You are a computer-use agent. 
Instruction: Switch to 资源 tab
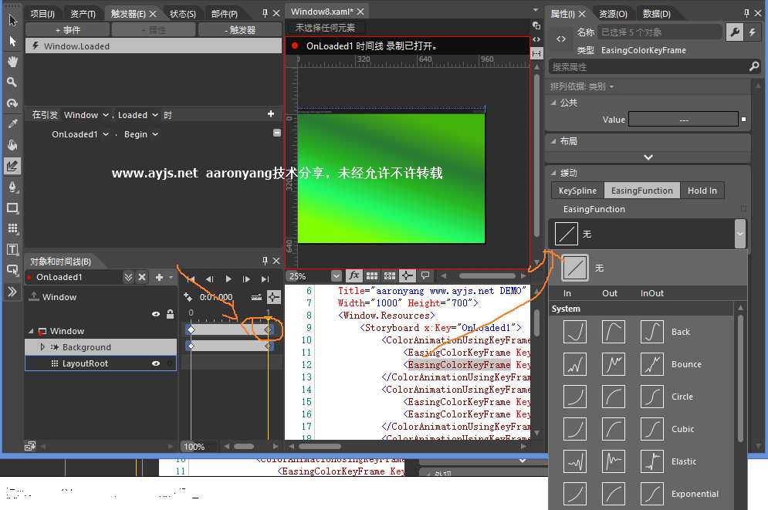click(613, 14)
